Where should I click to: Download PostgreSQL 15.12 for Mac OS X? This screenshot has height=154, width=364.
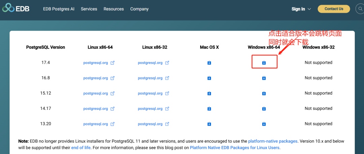point(209,93)
